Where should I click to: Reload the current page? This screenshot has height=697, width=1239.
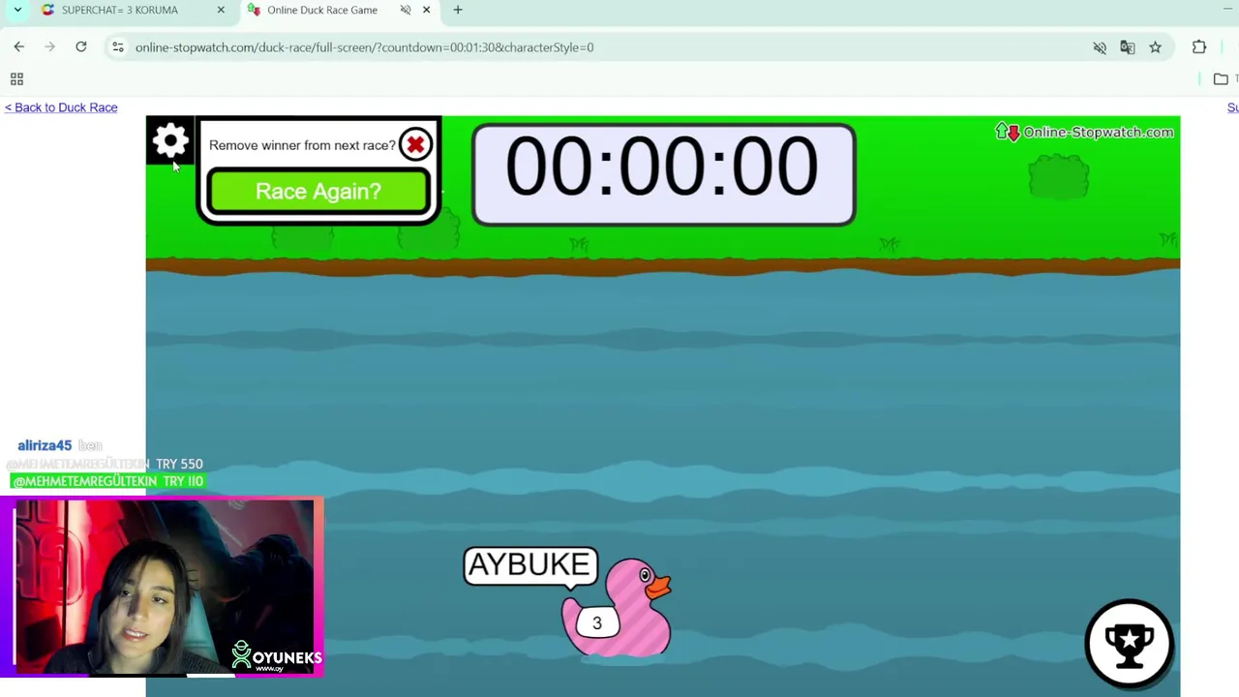[81, 46]
